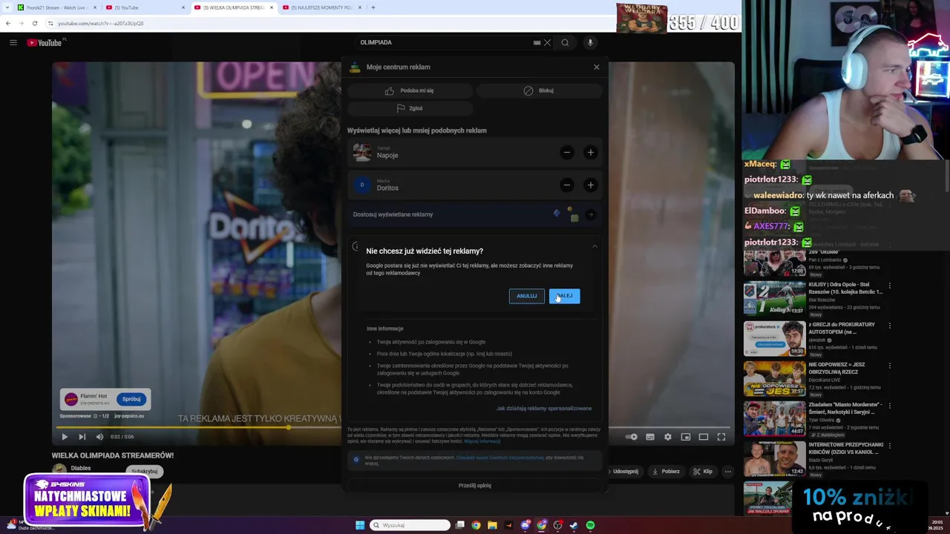Close the Prorok21 Stream tab
The image size is (950, 534).
[x=95, y=7]
